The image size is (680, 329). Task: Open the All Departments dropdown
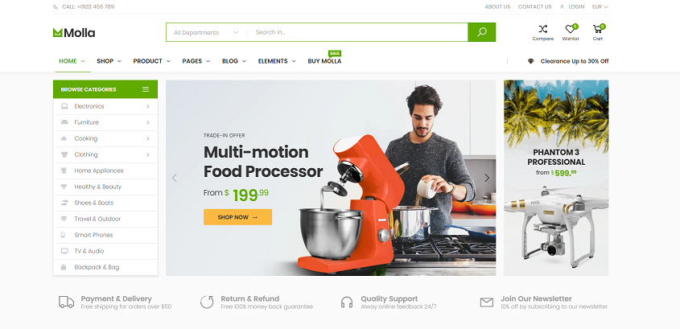click(207, 32)
